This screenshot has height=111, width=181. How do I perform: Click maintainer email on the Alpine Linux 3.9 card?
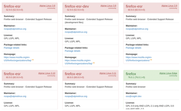pyautogui.click(x=137, y=29)
